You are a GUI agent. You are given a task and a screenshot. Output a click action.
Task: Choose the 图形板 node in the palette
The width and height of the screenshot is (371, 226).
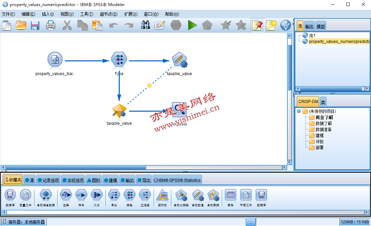click(x=163, y=197)
